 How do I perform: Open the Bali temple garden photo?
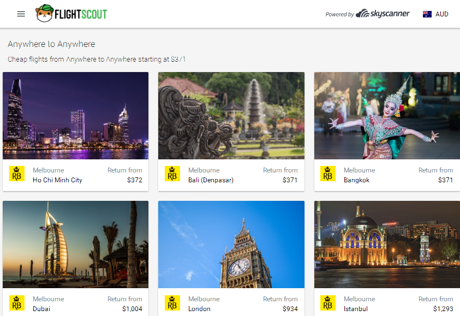point(231,116)
